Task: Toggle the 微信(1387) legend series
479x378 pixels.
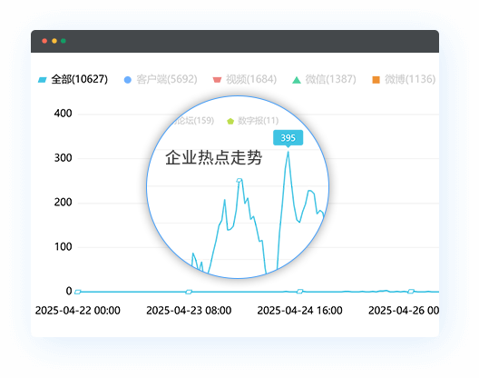Action: 324,79
